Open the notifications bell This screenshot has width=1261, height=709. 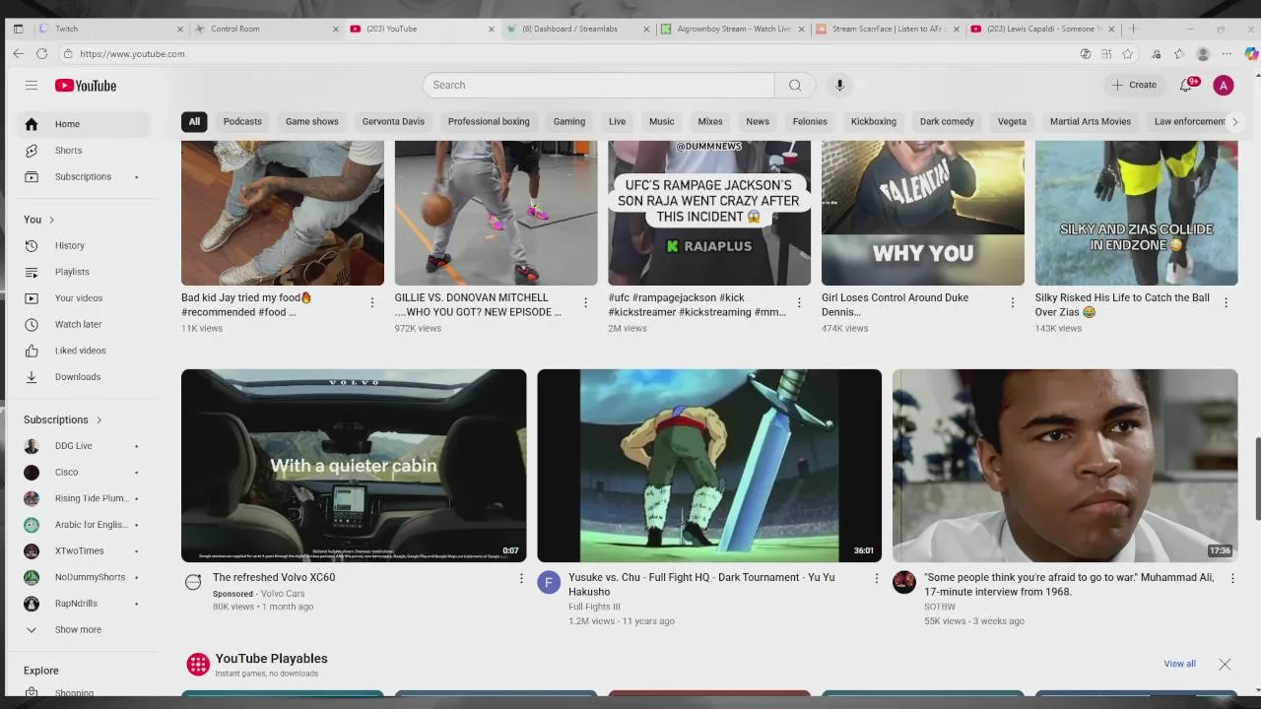click(x=1187, y=85)
